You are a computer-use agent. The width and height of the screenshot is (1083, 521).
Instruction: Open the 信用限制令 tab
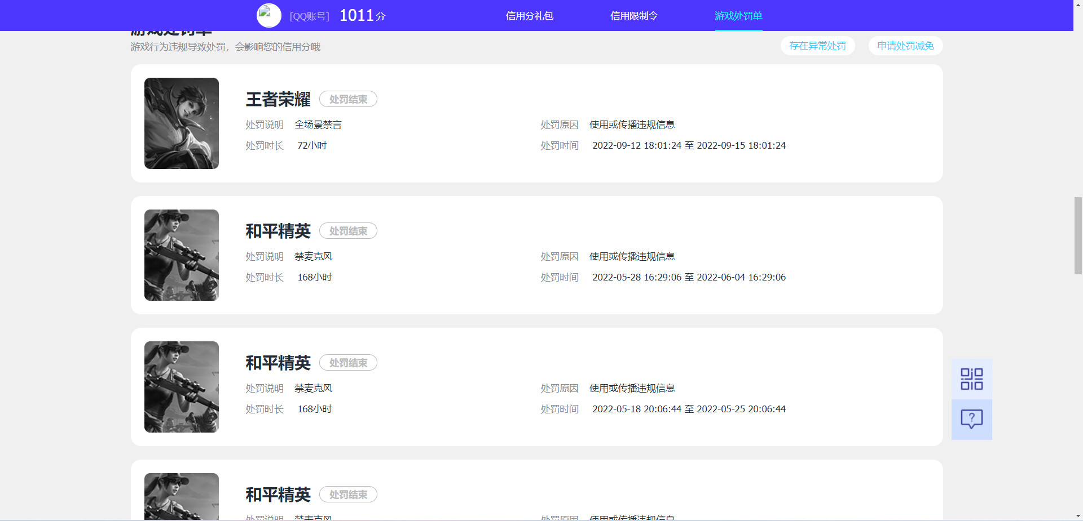click(634, 16)
